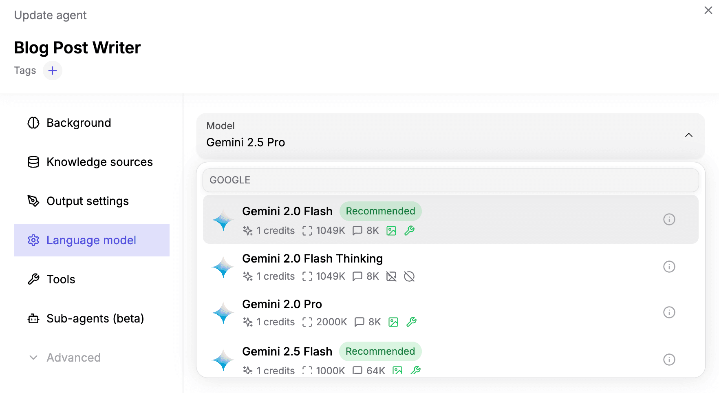Select the Language model tab

tap(91, 240)
